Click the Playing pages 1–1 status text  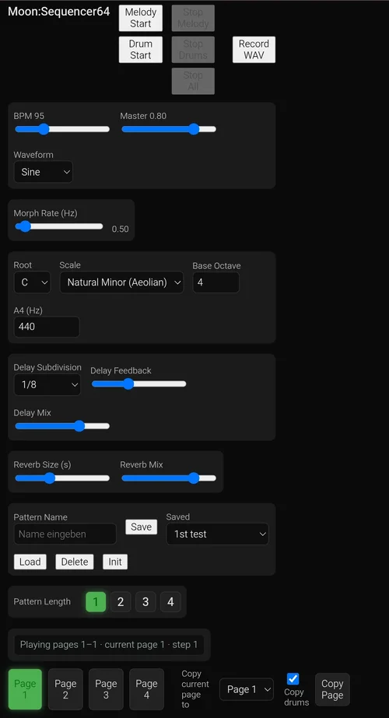pos(109,644)
